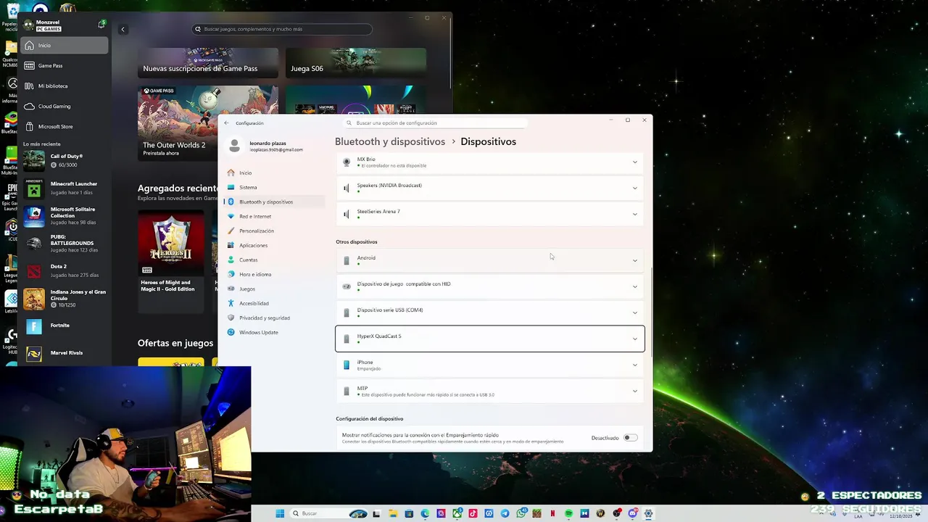Open Red e Internet settings

pyautogui.click(x=274, y=216)
